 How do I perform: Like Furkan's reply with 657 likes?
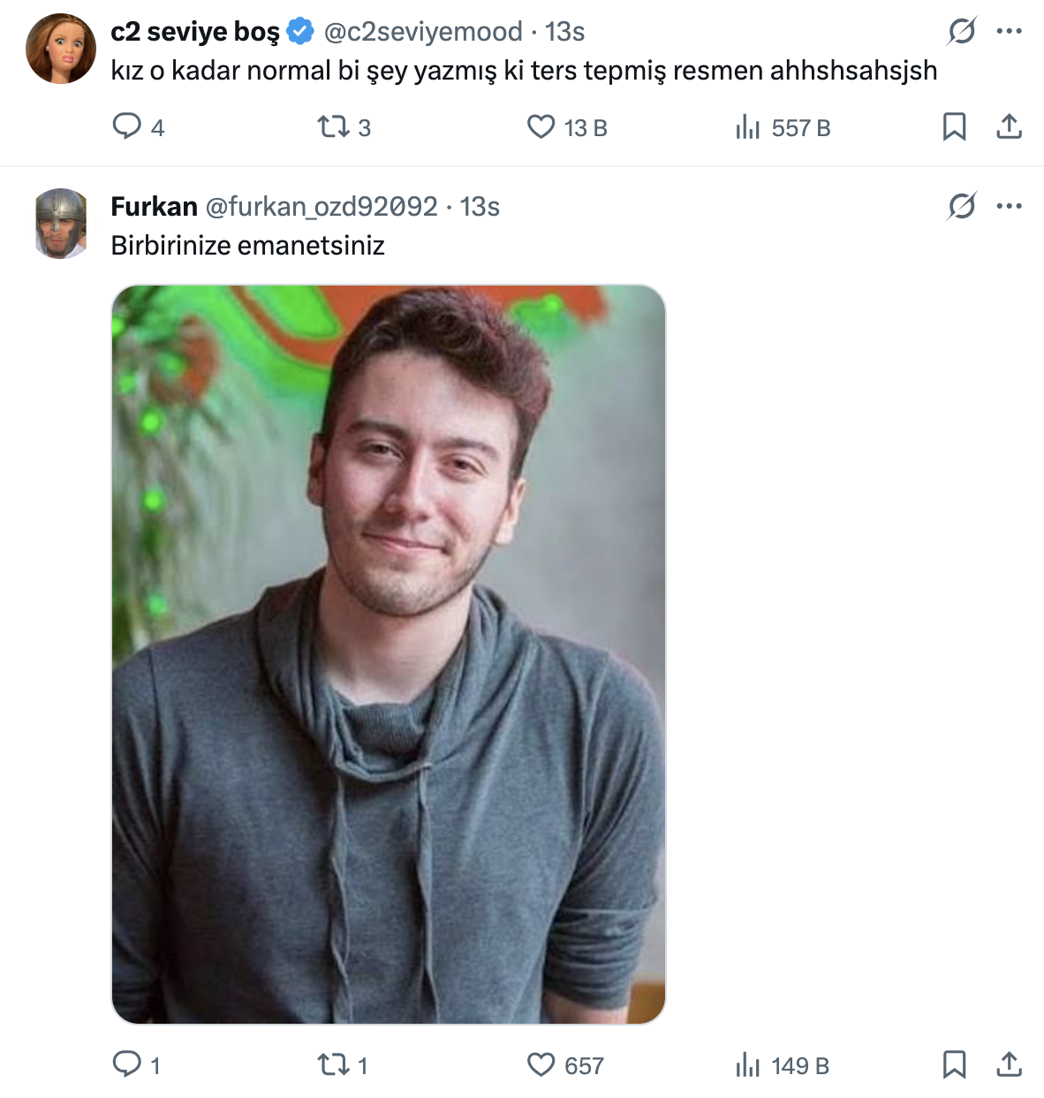pos(541,1064)
